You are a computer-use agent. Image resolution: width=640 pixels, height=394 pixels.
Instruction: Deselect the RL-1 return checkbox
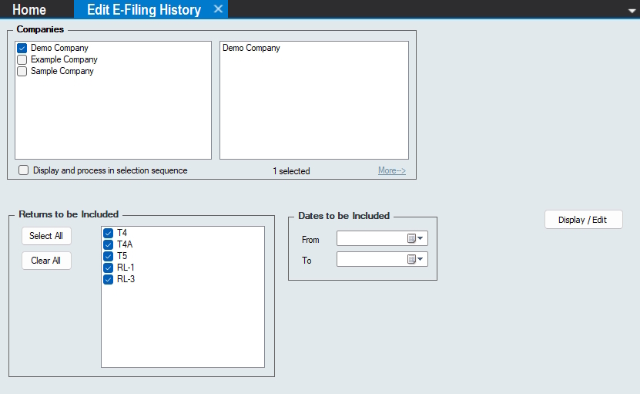point(109,268)
